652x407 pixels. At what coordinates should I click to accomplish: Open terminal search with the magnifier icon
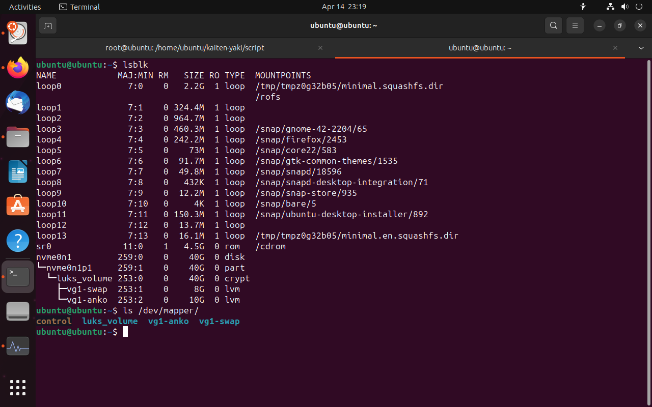pos(554,25)
